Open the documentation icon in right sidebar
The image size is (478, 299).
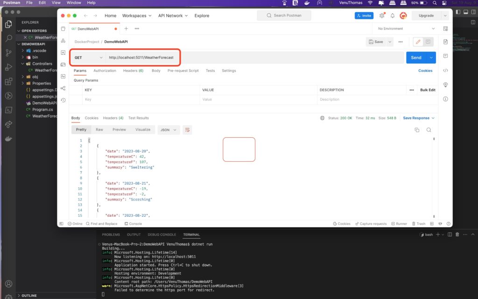coord(445,42)
